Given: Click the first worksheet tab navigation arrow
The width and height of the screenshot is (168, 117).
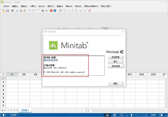Looking at the screenshot, I should tap(5, 110).
